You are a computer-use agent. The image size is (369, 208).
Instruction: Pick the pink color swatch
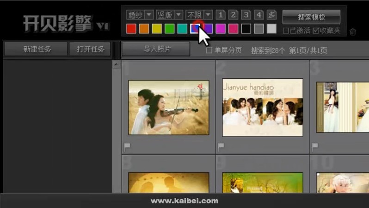[233, 29]
